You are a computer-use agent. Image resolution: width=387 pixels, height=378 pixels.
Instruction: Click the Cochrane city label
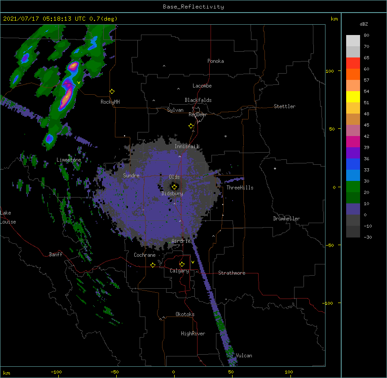pos(145,255)
